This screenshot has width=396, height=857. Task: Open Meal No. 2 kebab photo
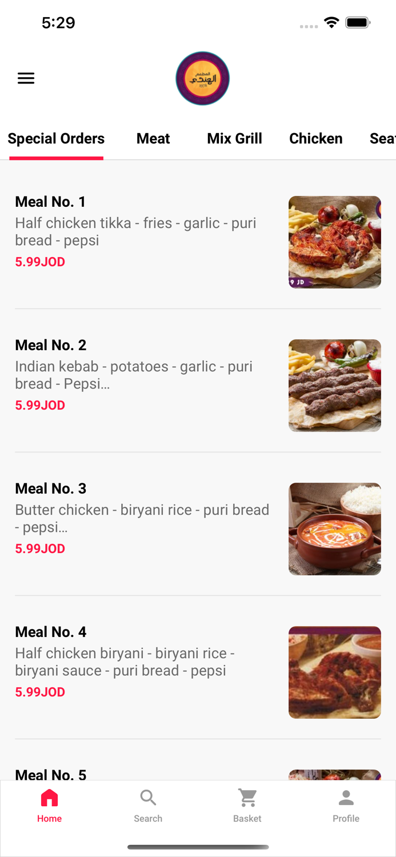click(335, 386)
